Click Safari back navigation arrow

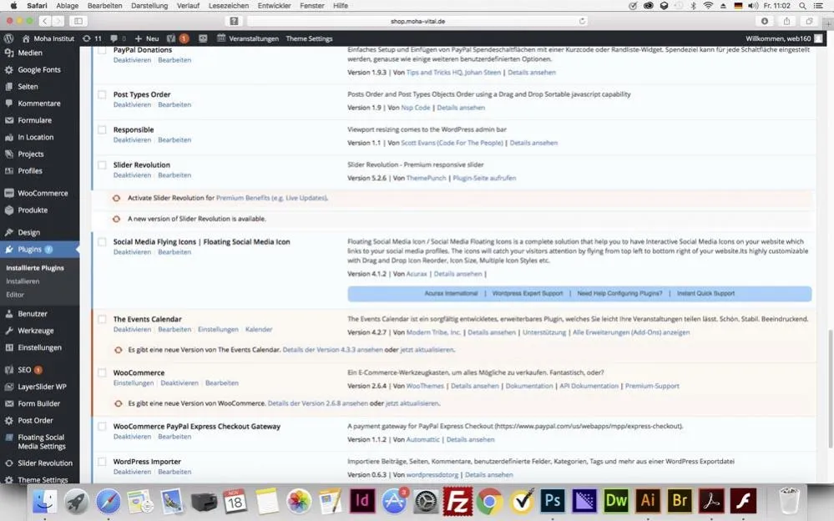(45, 21)
